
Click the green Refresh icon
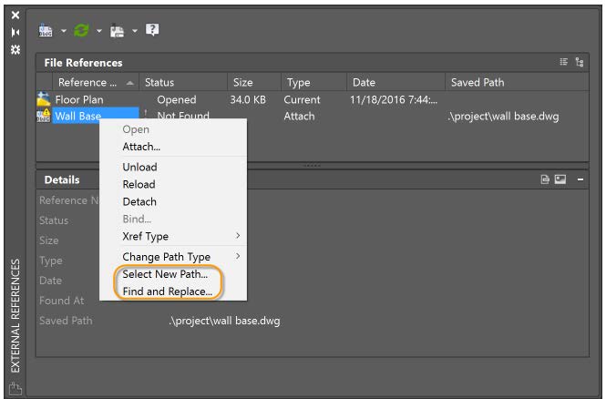tap(82, 30)
